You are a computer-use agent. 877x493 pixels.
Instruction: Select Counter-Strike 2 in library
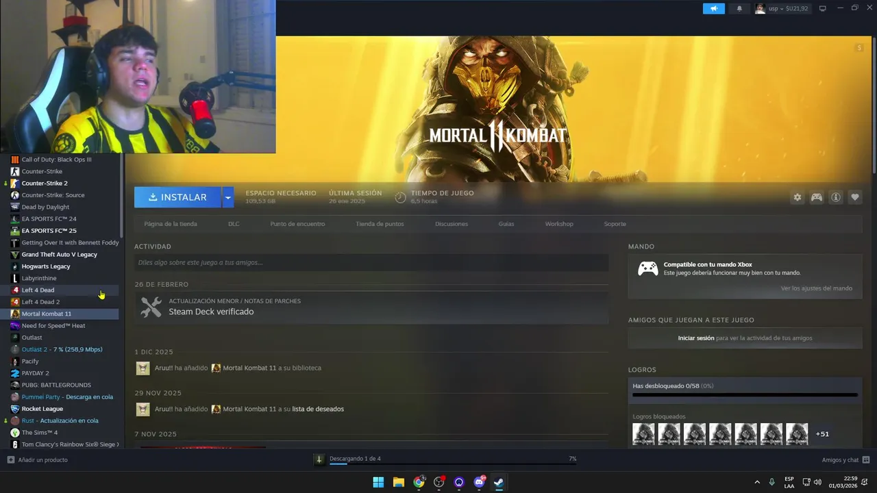(x=45, y=184)
